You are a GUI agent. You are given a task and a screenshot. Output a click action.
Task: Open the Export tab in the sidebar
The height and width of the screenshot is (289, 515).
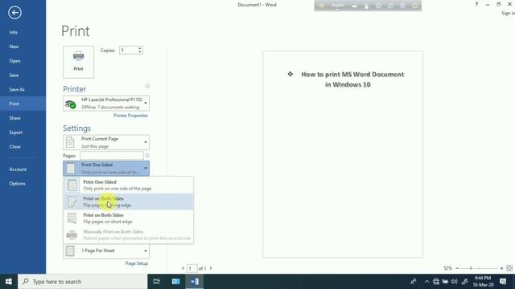23,132
